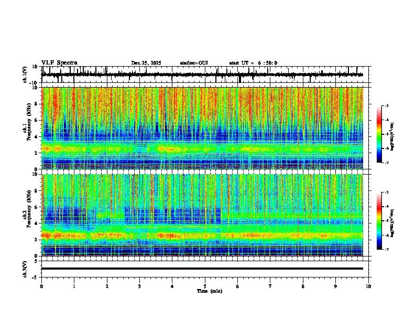Click the "2" minute tick label on time axis

tap(107, 286)
